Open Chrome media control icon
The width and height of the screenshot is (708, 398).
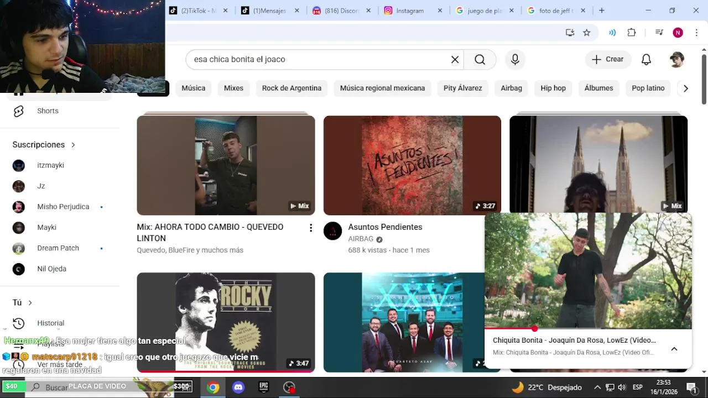pos(659,33)
